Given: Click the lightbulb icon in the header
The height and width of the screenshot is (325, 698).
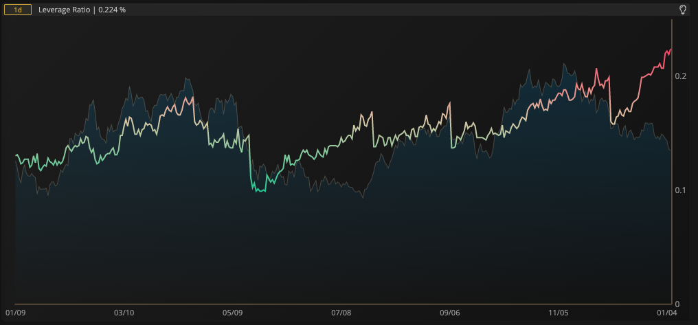Looking at the screenshot, I should [683, 10].
